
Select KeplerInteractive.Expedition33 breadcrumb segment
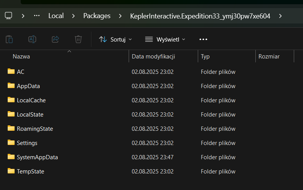click(200, 16)
